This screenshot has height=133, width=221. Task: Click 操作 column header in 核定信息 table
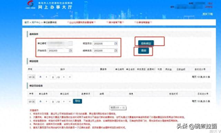pos(63,69)
